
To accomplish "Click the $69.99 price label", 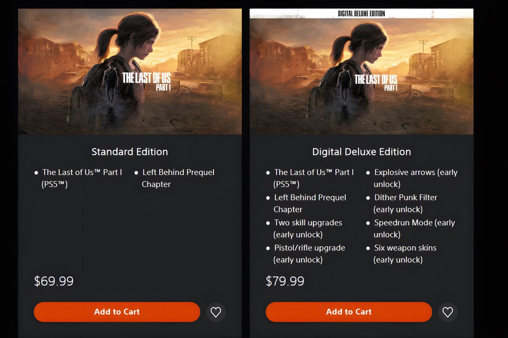I will point(54,281).
